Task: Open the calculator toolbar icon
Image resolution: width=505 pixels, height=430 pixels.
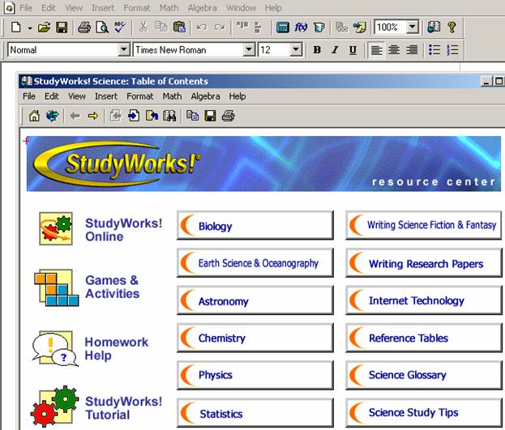Action: [x=282, y=28]
